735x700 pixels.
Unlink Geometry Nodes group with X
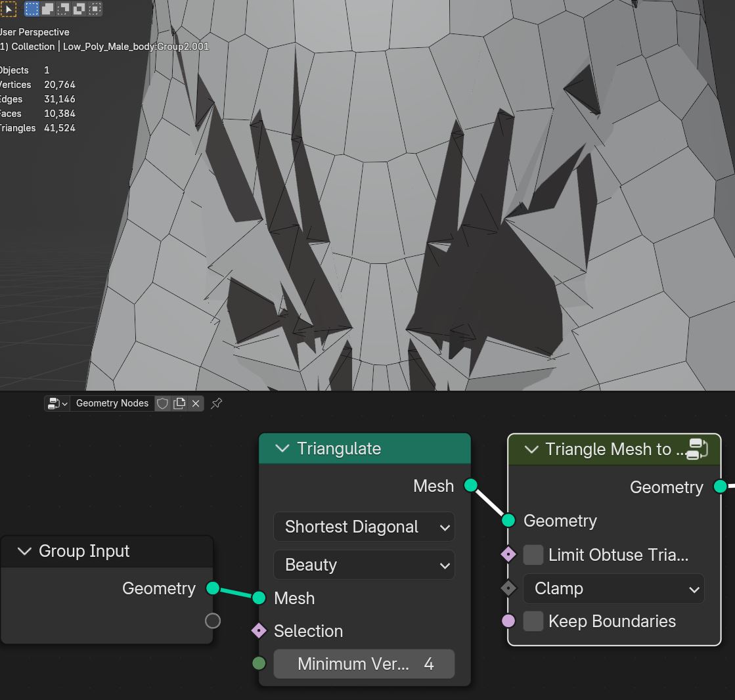click(196, 403)
